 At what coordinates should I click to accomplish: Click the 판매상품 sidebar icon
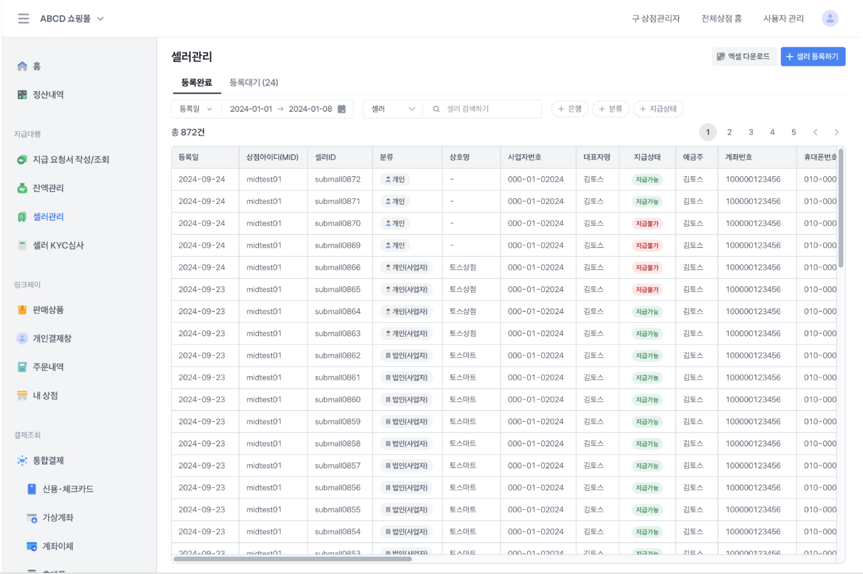22,310
